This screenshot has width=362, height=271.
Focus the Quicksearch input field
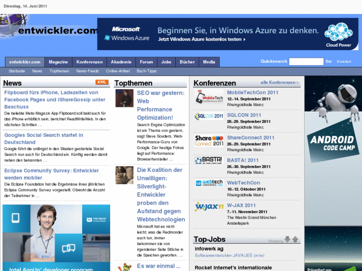pos(306,62)
